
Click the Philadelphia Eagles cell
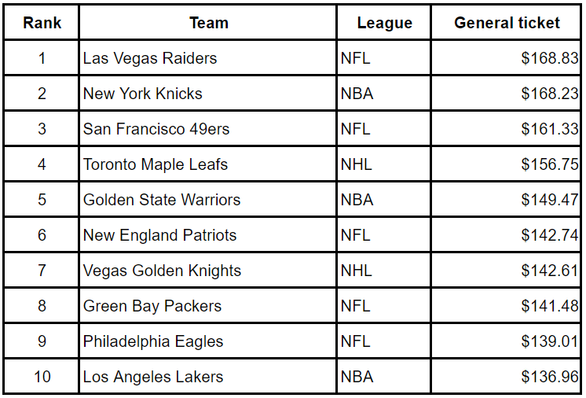[x=153, y=341]
